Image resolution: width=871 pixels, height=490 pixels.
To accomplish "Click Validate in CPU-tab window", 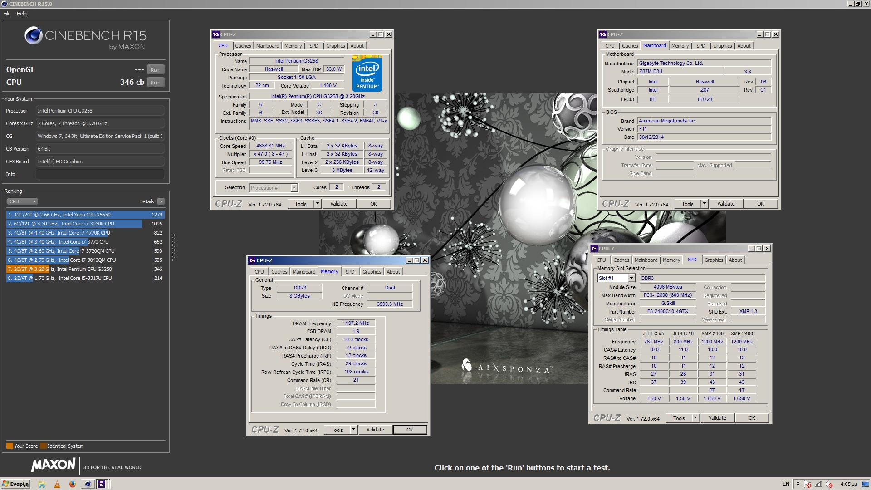I will pyautogui.click(x=339, y=204).
